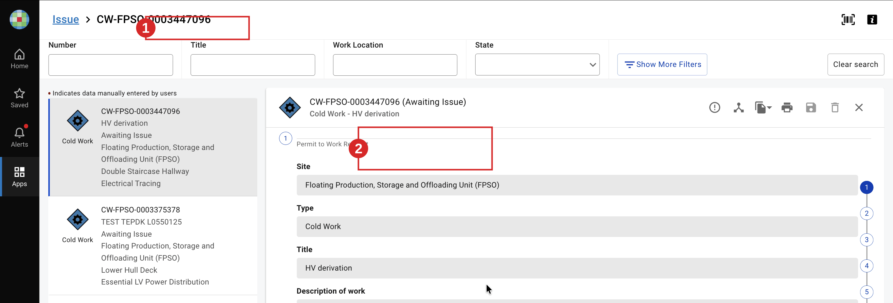This screenshot has width=893, height=303.
Task: Open the copy document dropdown icon
Action: 763,108
